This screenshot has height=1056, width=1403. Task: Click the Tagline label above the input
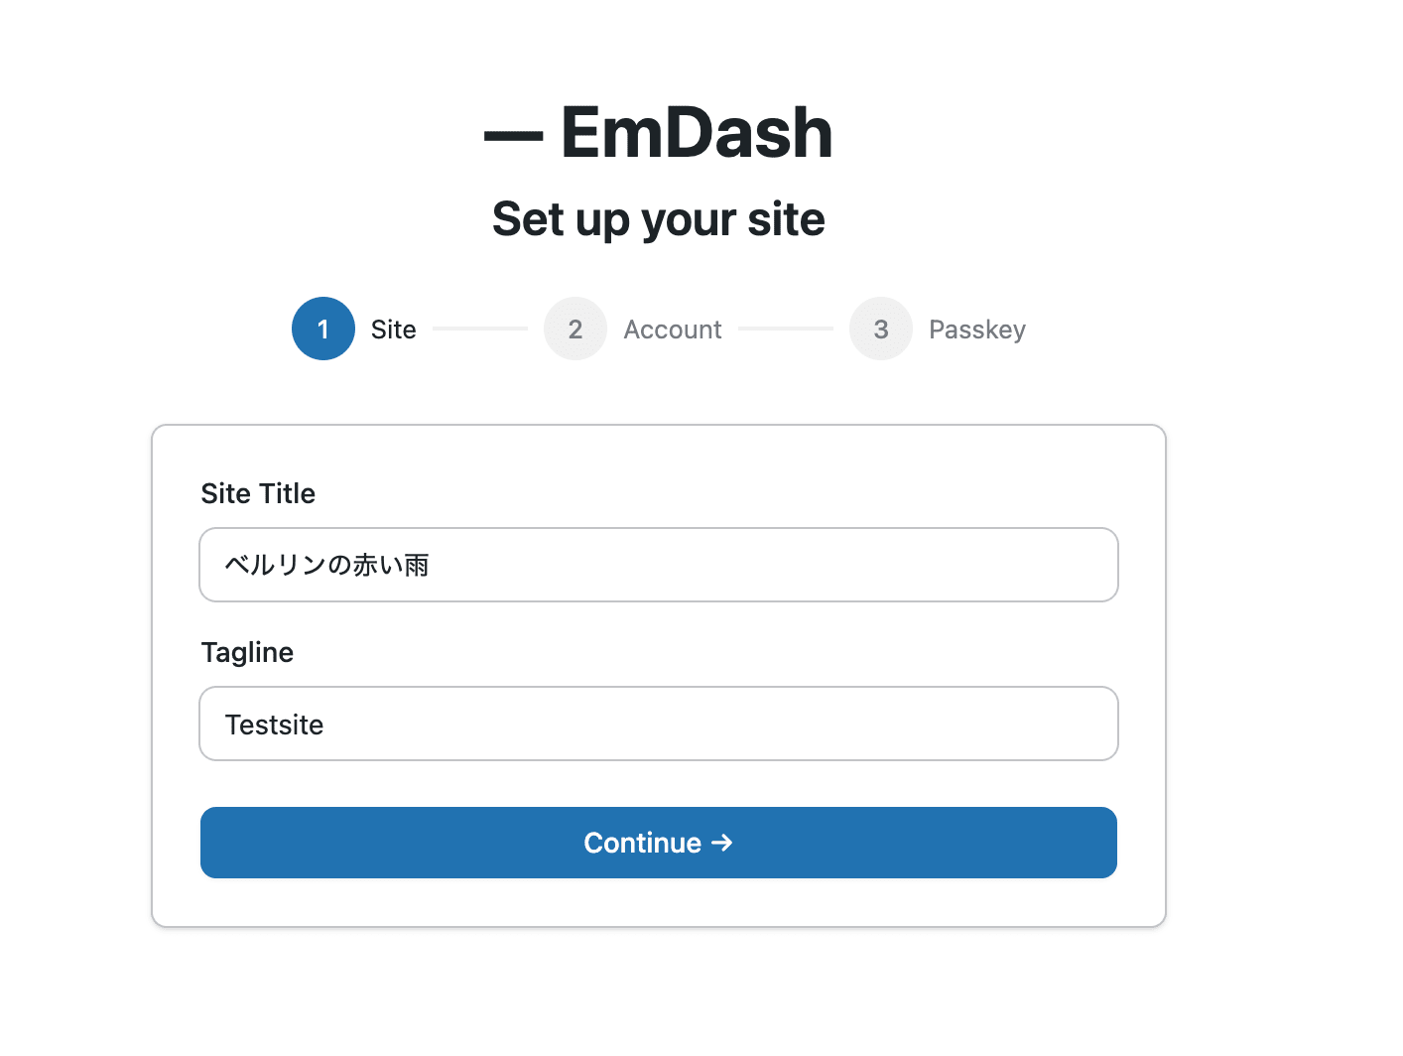247,652
